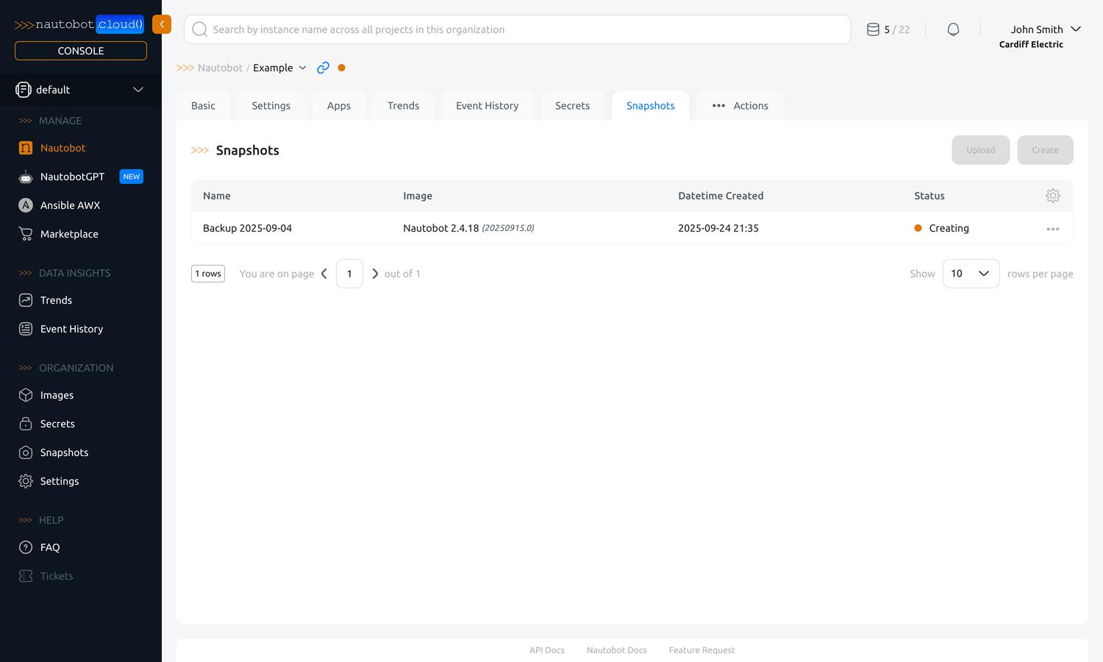This screenshot has width=1103, height=662.
Task: Open Ansible AWX from the sidebar
Action: pos(70,205)
